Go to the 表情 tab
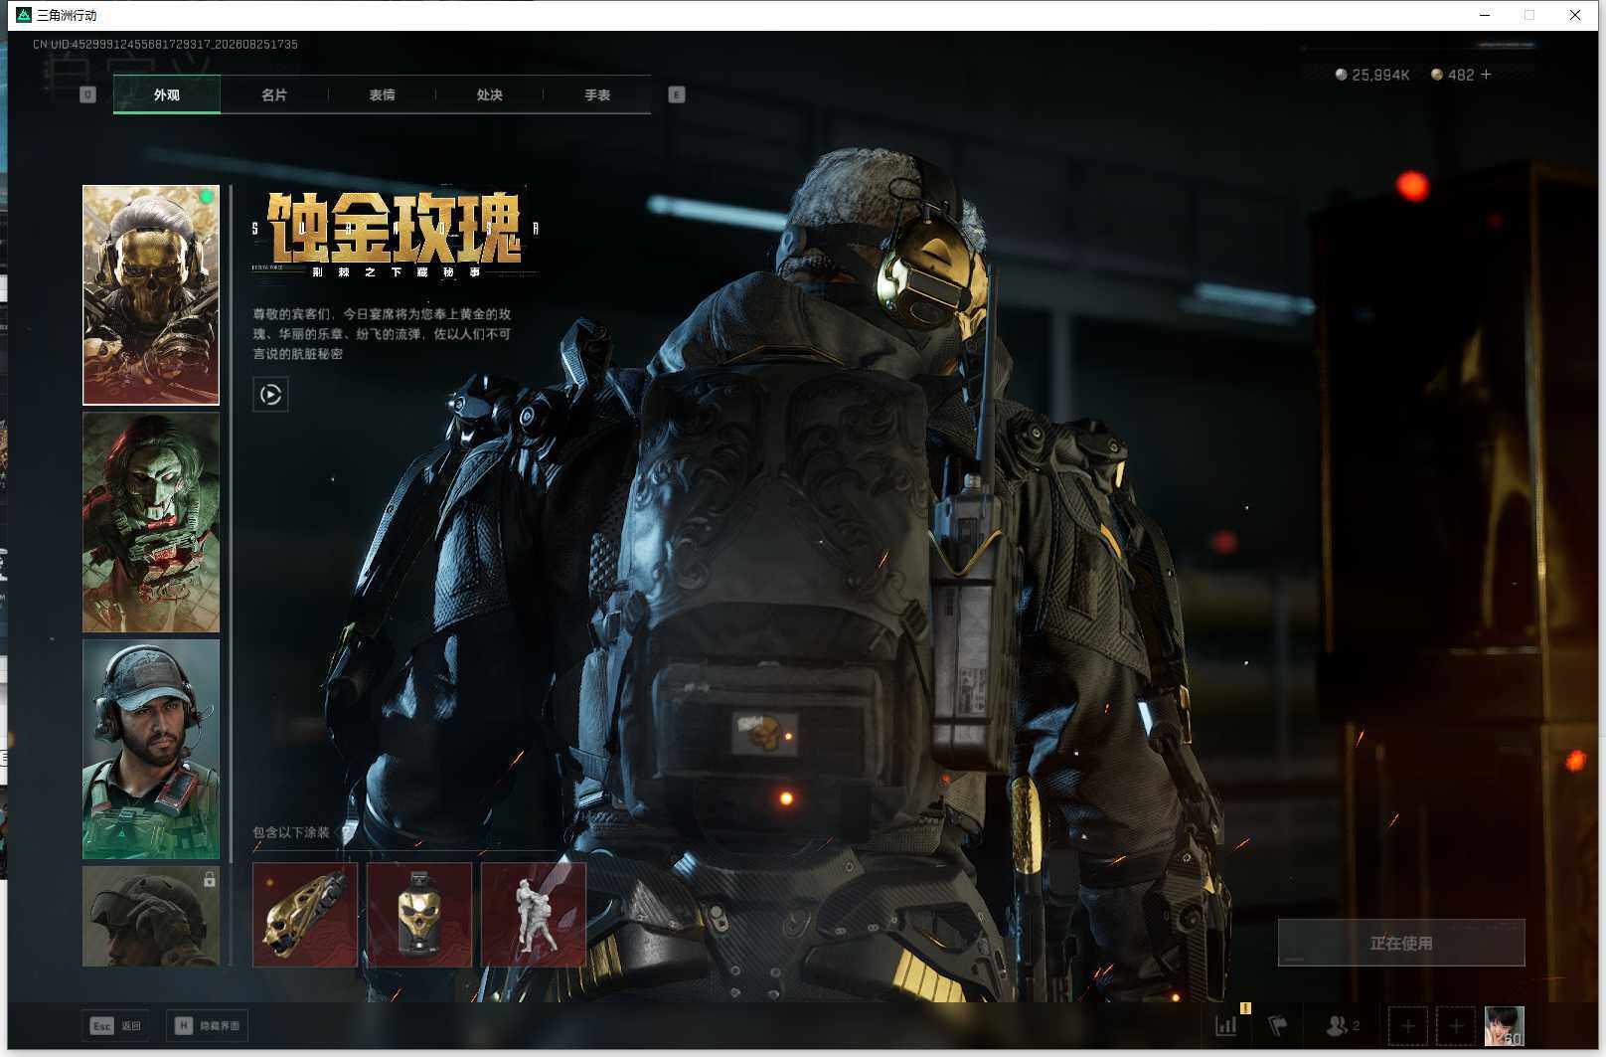This screenshot has height=1057, width=1606. (382, 94)
